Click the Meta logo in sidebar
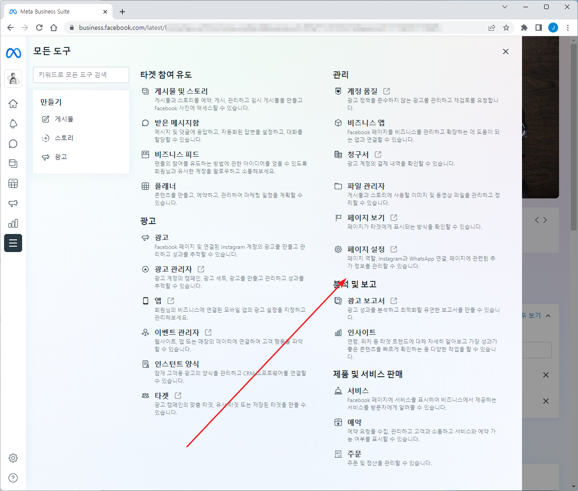Screen dimensions: 578x491 coord(13,53)
